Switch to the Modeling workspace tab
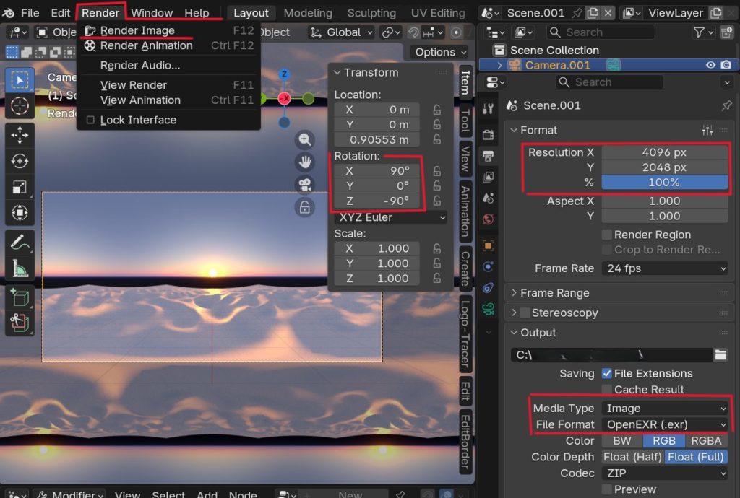Image resolution: width=740 pixels, height=498 pixels. pyautogui.click(x=308, y=13)
